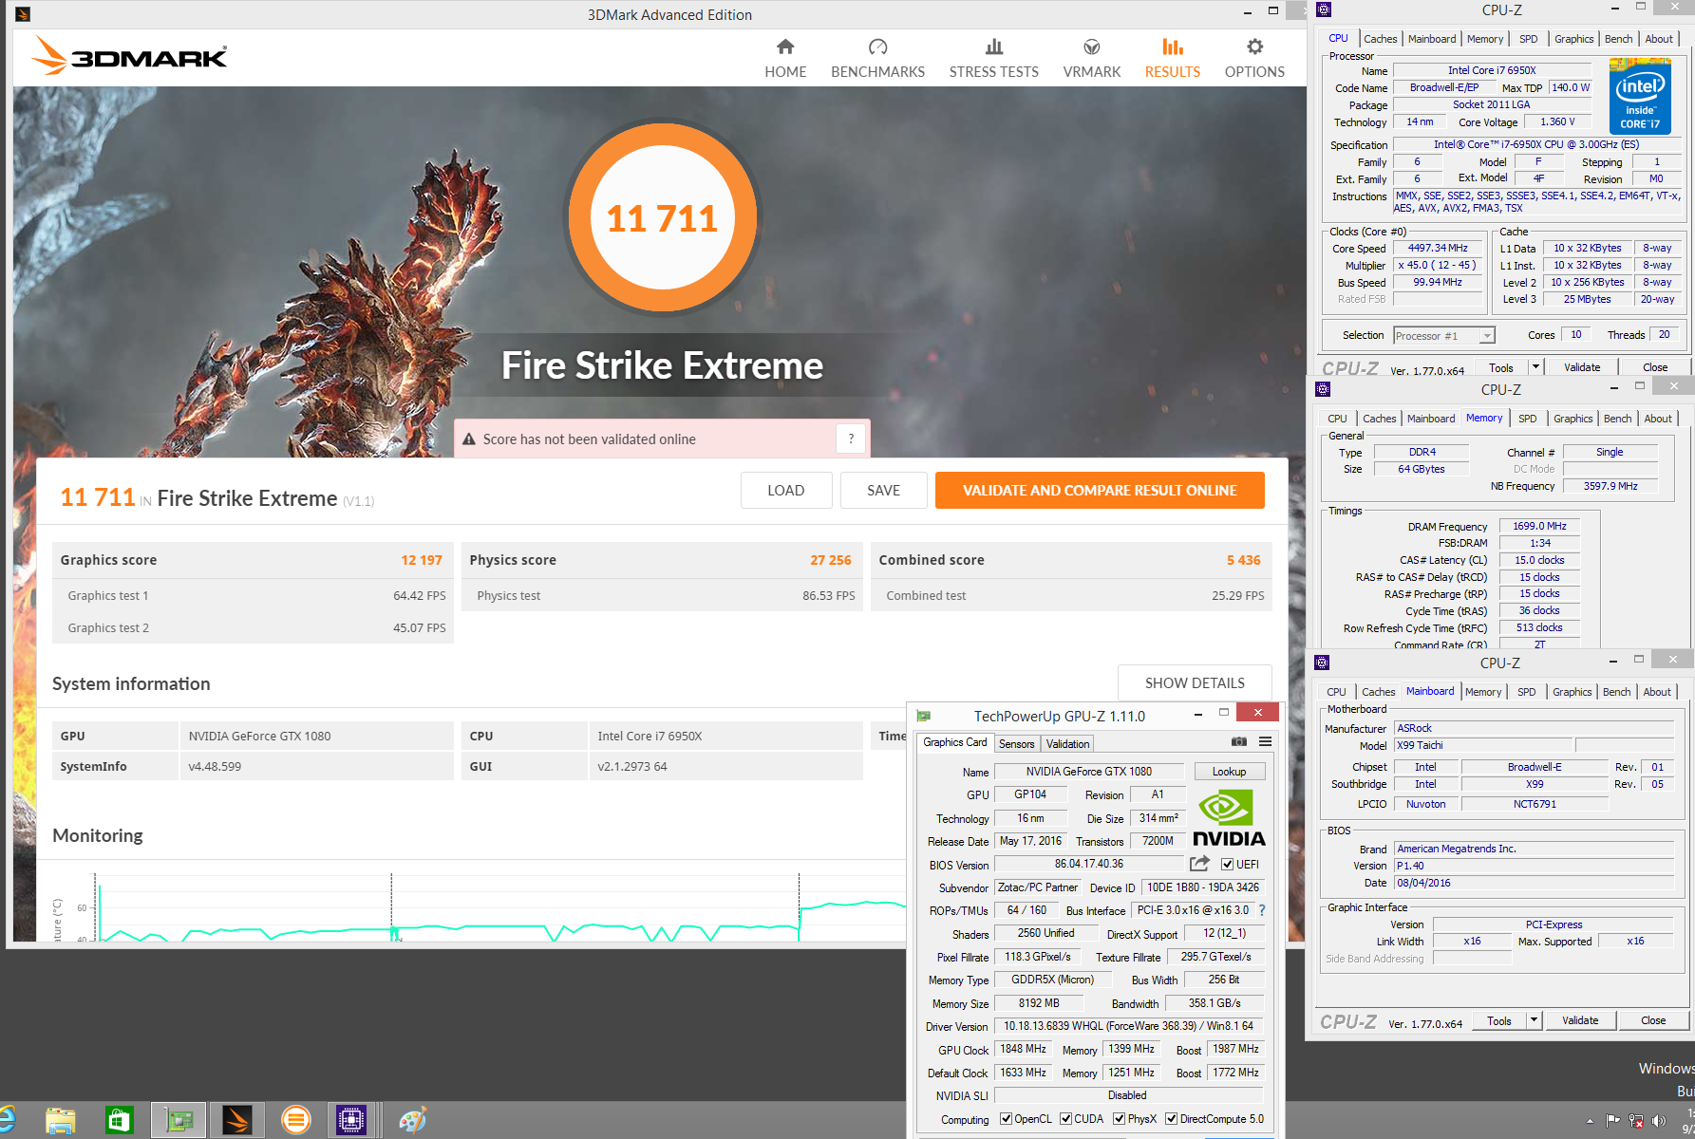Click the question mark beside validation warning
This screenshot has width=1695, height=1139.
coord(851,439)
